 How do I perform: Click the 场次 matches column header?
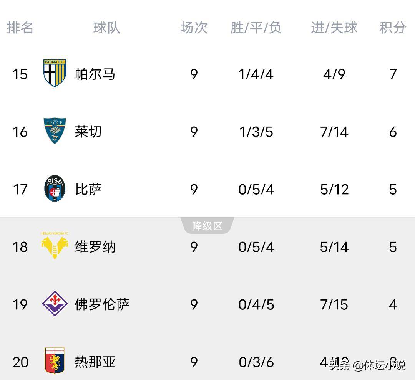(194, 28)
